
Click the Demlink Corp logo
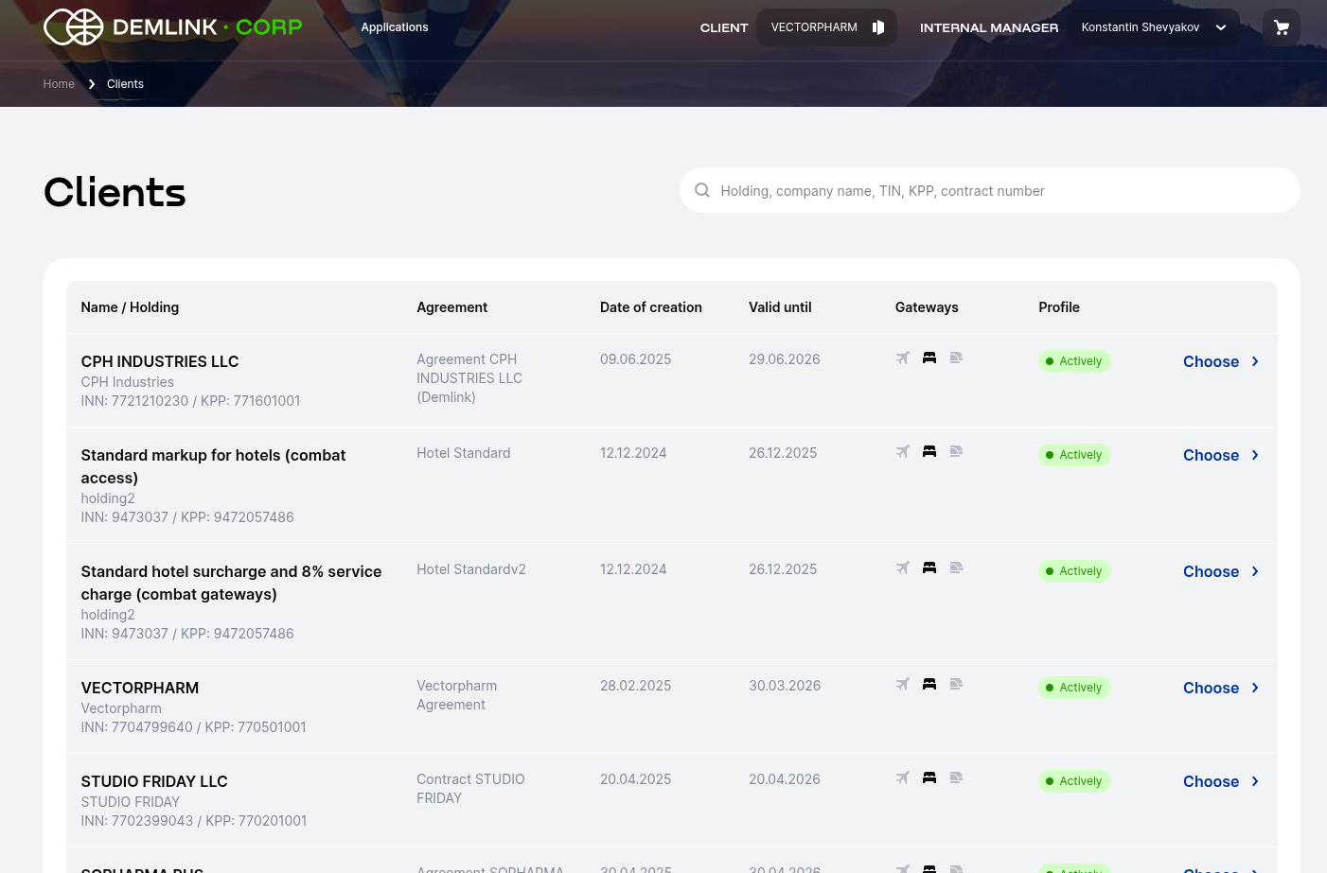tap(171, 26)
